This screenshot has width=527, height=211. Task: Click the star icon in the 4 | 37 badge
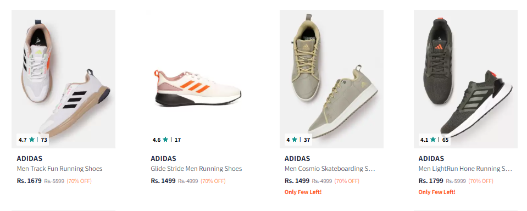295,140
